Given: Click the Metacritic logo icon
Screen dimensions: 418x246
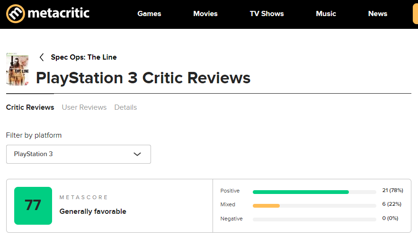Looking at the screenshot, I should (x=16, y=14).
